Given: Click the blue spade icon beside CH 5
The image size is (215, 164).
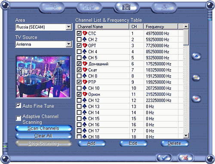Looking at the screenshot, I should point(85,58).
